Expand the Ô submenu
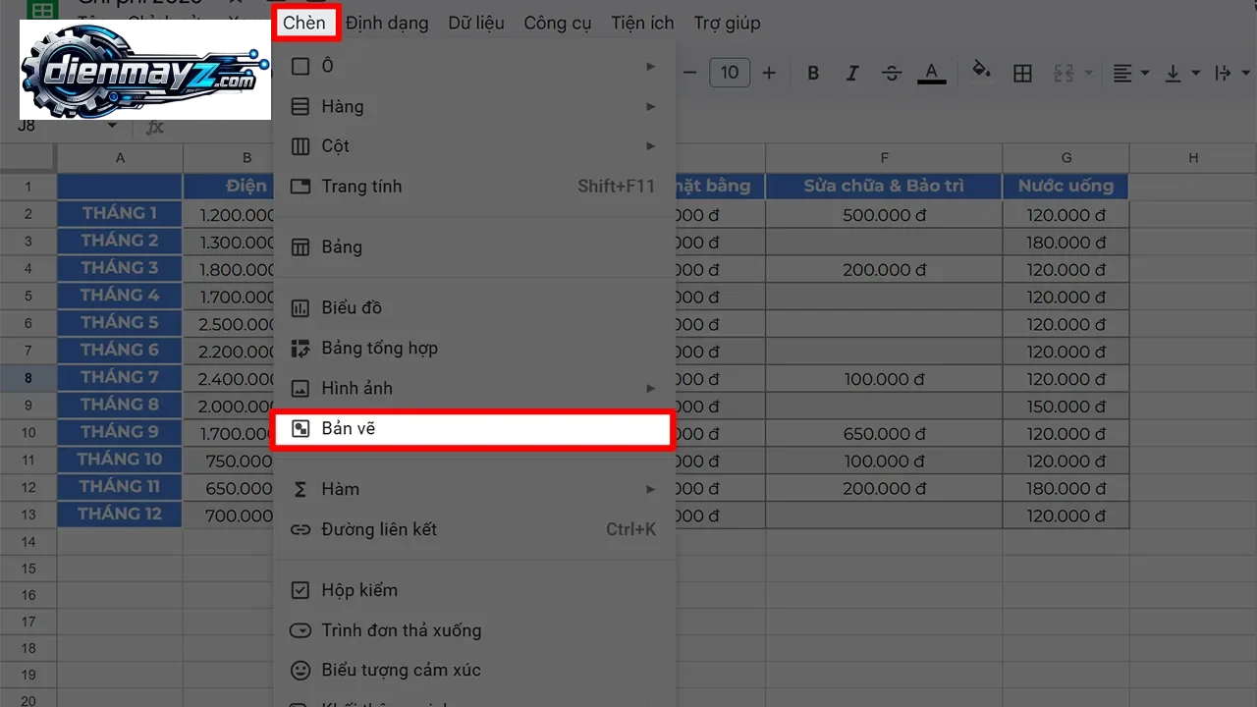Viewport: 1257px width, 707px height. [473, 66]
